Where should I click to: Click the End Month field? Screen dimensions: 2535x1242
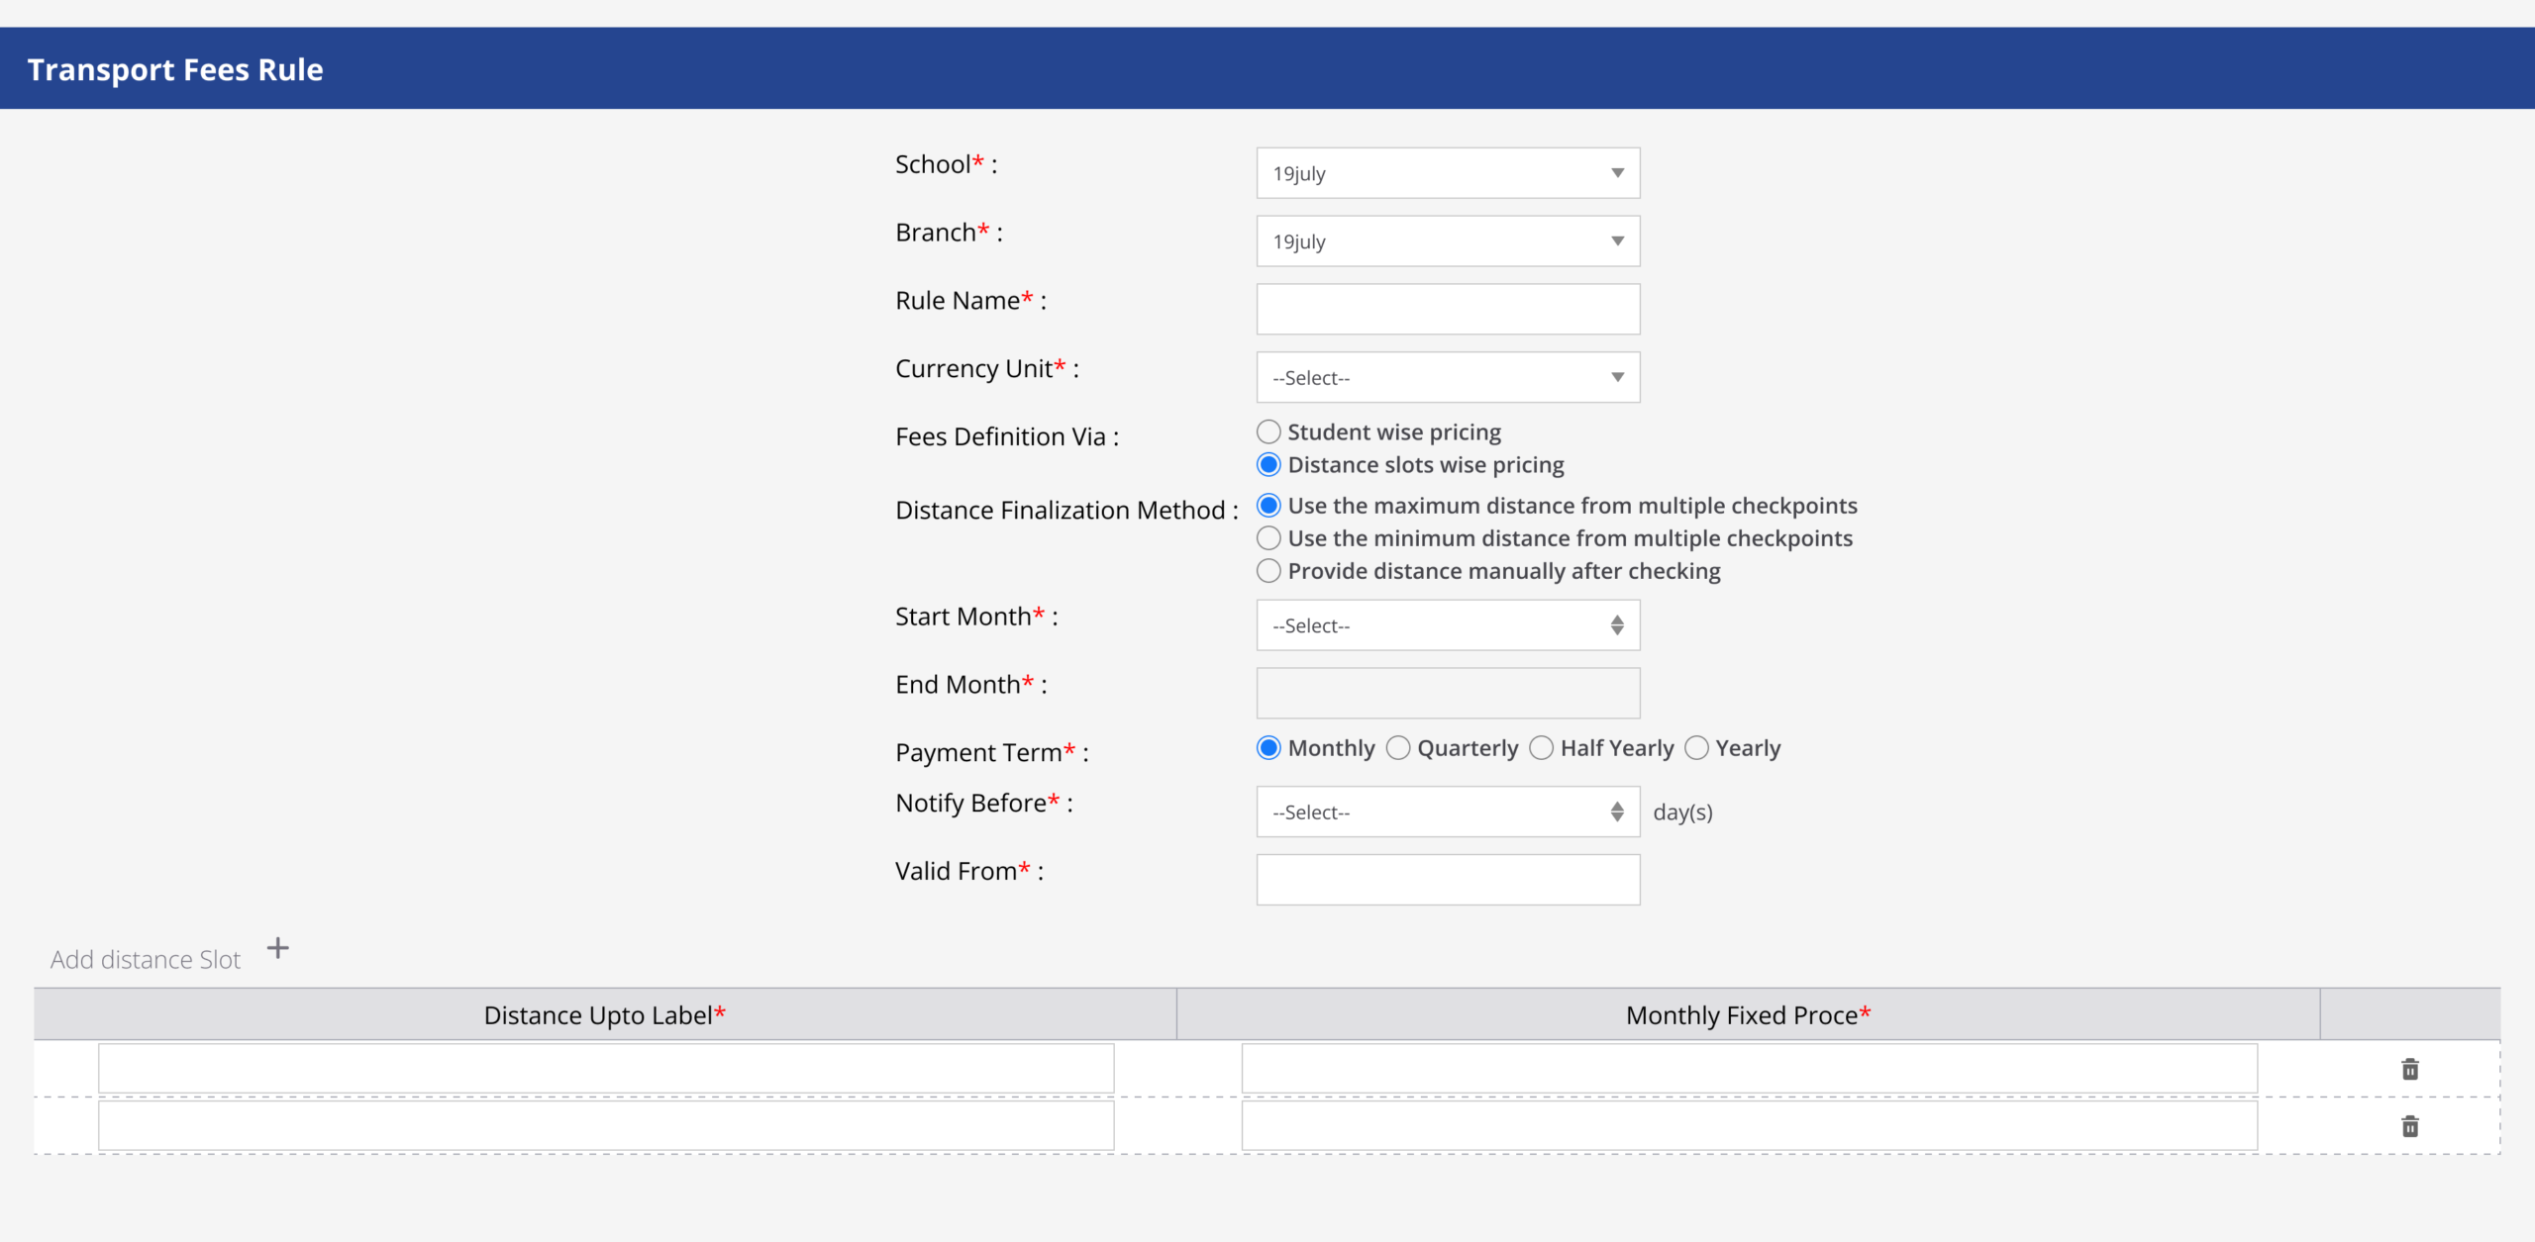1447,693
